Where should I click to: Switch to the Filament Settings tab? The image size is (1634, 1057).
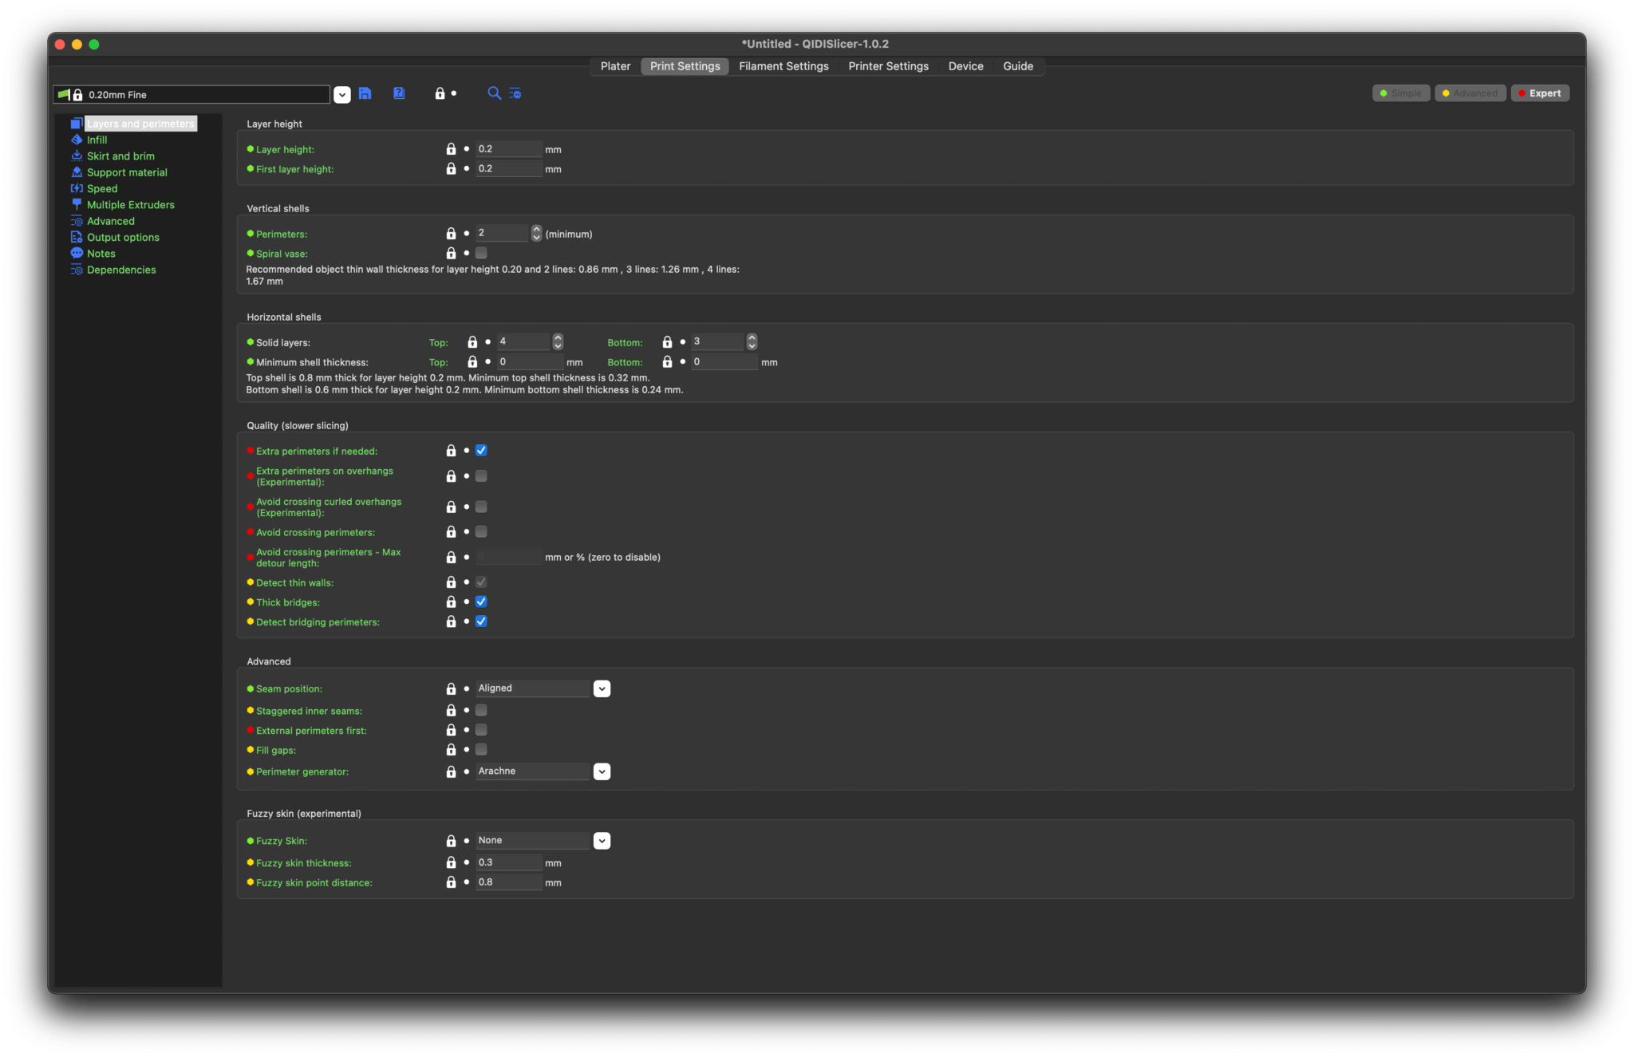coord(783,66)
